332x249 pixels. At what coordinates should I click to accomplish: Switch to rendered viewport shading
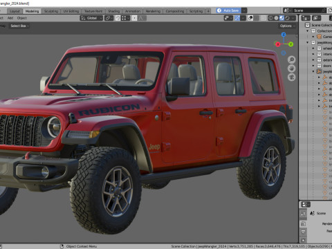pyautogui.click(x=287, y=18)
